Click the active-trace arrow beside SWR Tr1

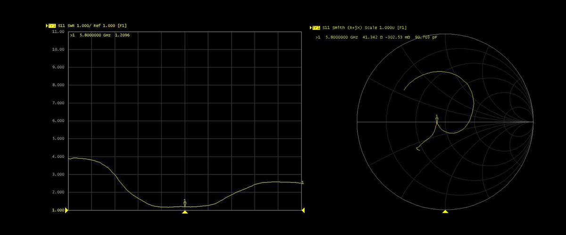[x=47, y=25]
